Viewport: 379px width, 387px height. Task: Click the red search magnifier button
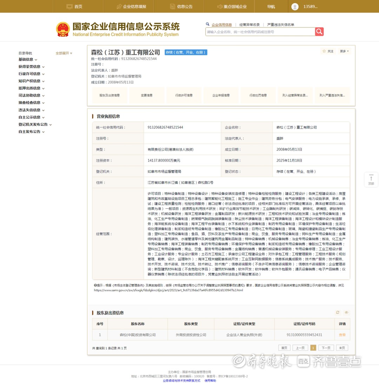click(319, 32)
